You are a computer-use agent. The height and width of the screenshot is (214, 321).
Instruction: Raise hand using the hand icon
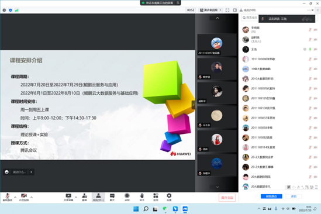pos(142,198)
